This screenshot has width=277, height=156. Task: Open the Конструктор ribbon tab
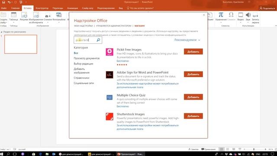[x=42, y=8]
